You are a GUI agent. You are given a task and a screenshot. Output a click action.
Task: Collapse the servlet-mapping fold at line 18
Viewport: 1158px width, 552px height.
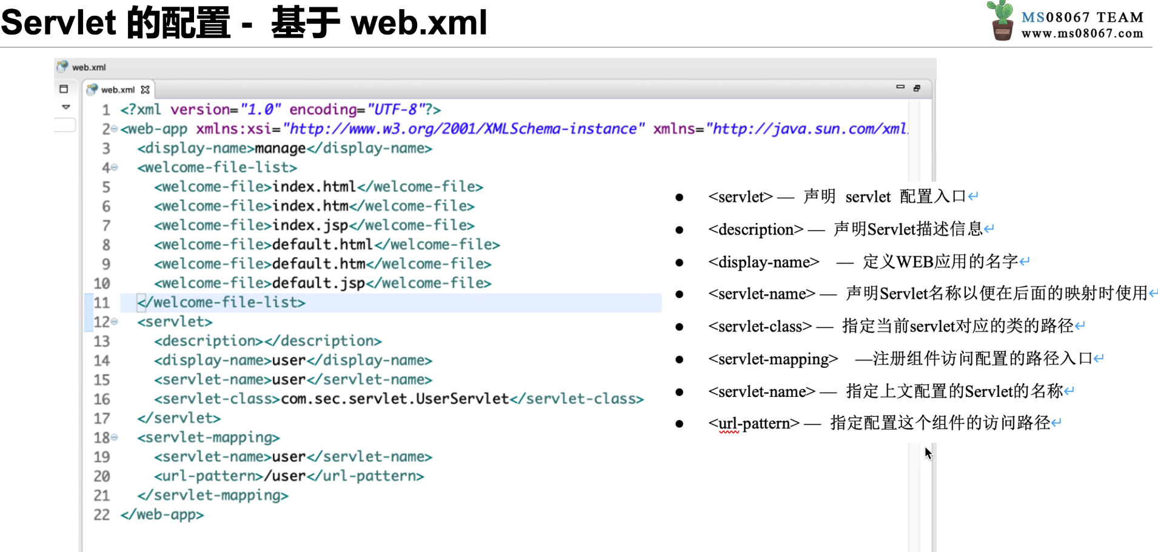click(115, 437)
